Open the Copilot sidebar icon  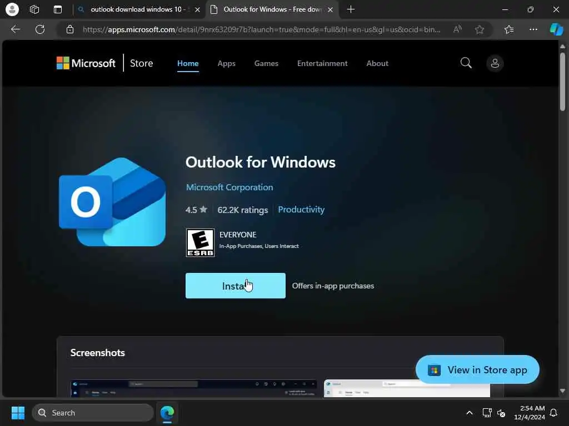click(x=556, y=29)
